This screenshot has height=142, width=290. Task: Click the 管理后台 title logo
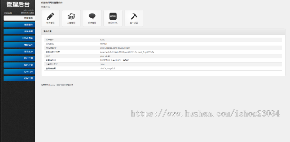pos(18,5)
